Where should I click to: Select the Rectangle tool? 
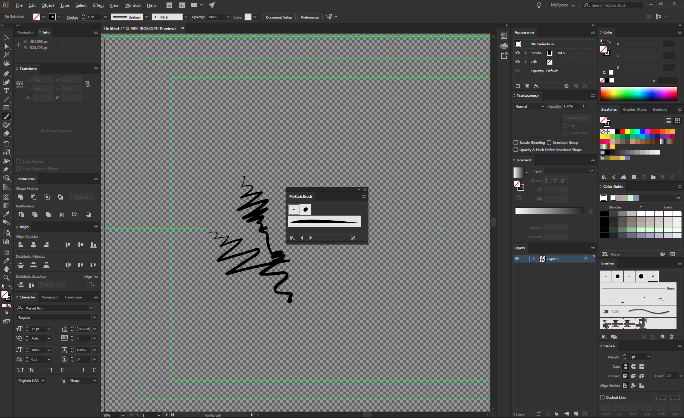[x=6, y=108]
